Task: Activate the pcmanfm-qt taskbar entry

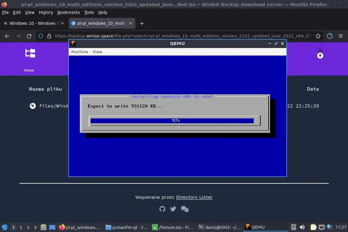Action: pyautogui.click(x=127, y=227)
